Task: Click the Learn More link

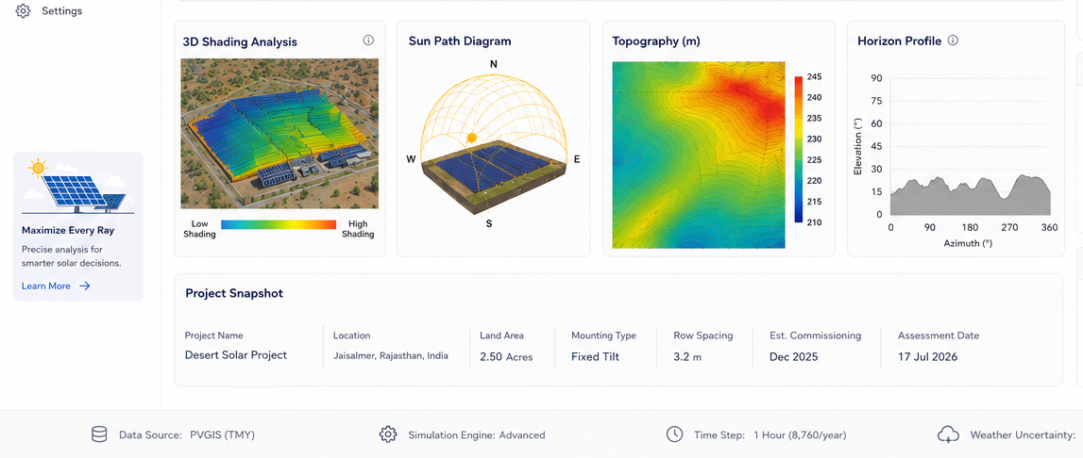Action: (45, 286)
